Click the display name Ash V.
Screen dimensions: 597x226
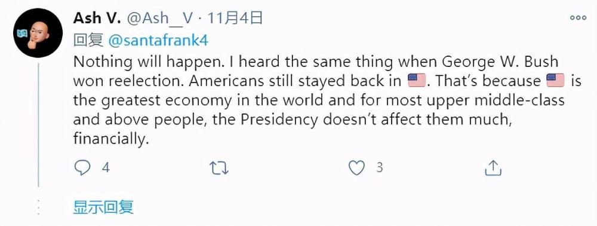tap(97, 17)
